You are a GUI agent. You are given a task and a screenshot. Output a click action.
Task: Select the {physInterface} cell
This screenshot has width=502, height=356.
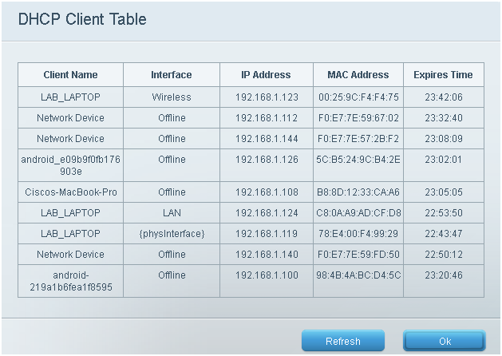(x=172, y=234)
